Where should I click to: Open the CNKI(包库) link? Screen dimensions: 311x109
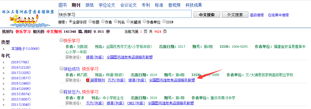[x=136, y=103]
